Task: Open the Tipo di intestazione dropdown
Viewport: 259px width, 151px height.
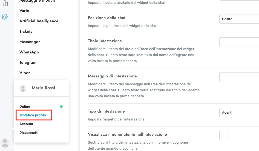Action: pyautogui.click(x=239, y=112)
